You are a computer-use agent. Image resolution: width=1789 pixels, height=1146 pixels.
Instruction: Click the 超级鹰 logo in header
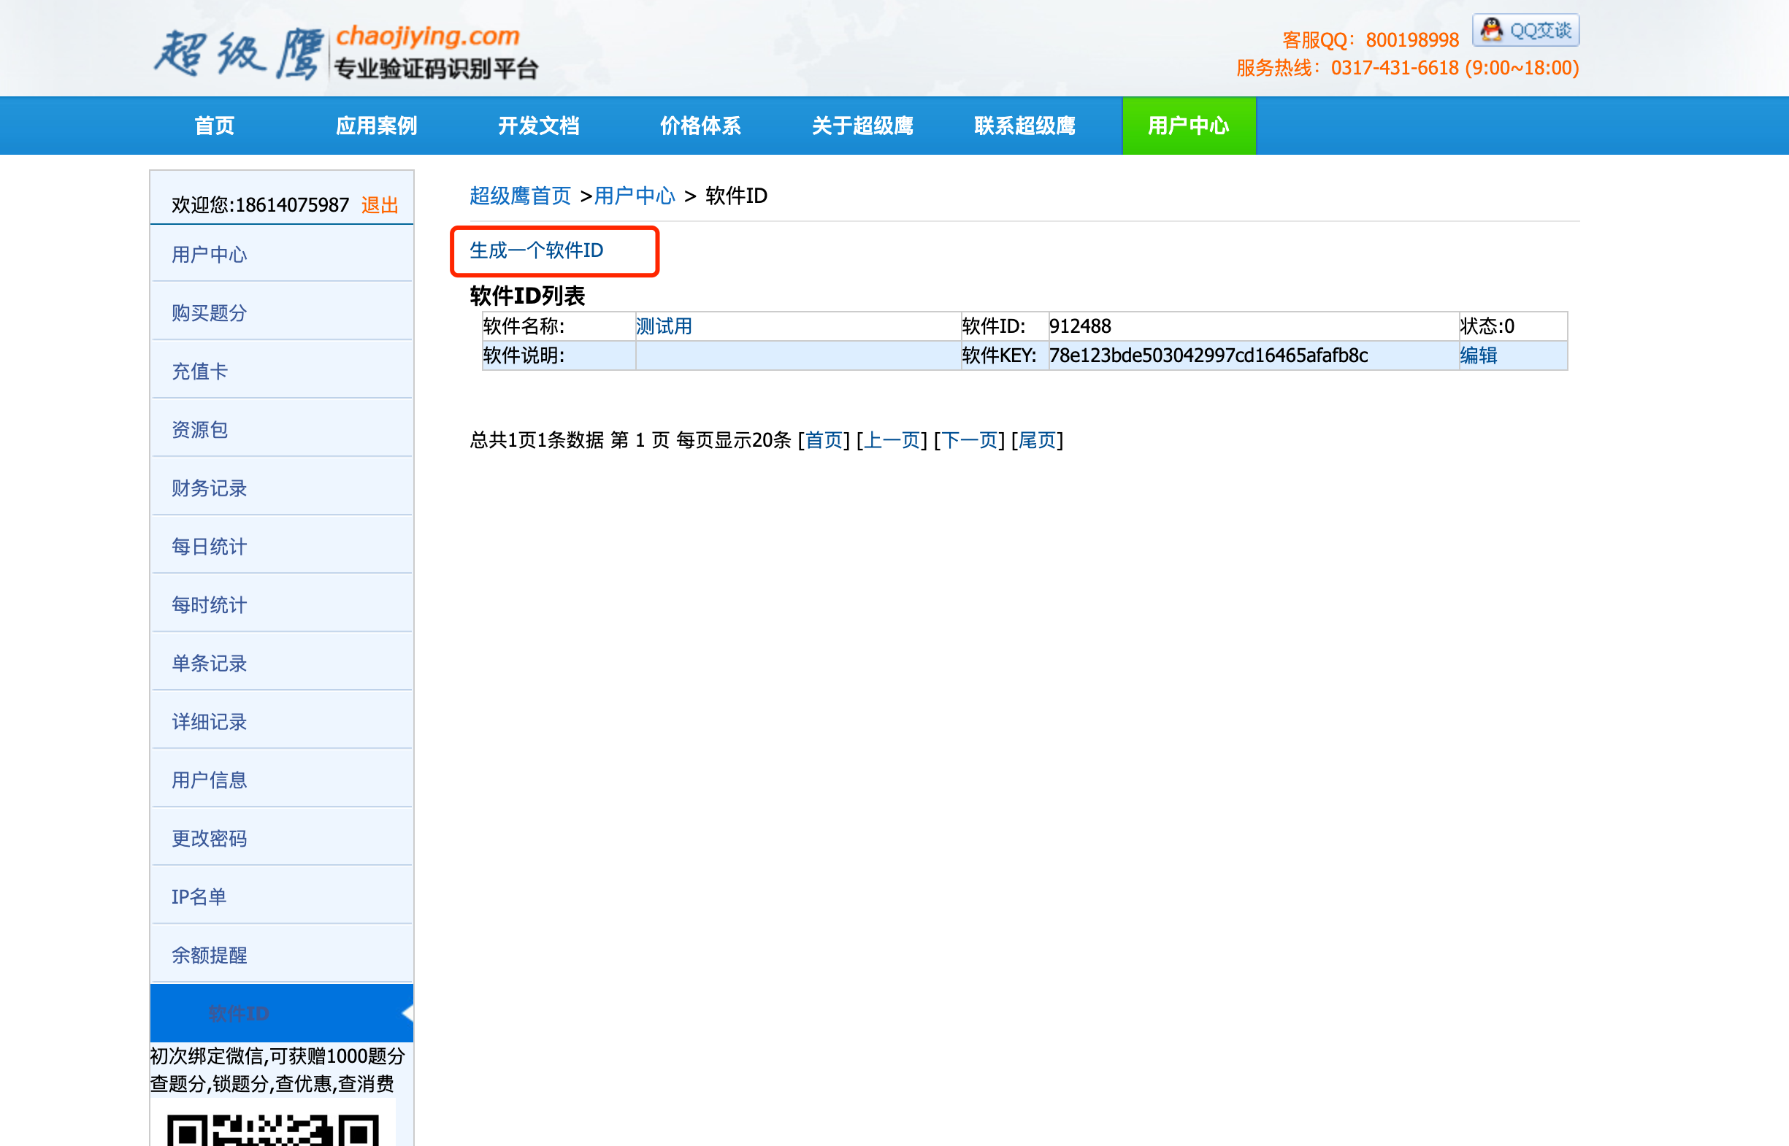238,53
